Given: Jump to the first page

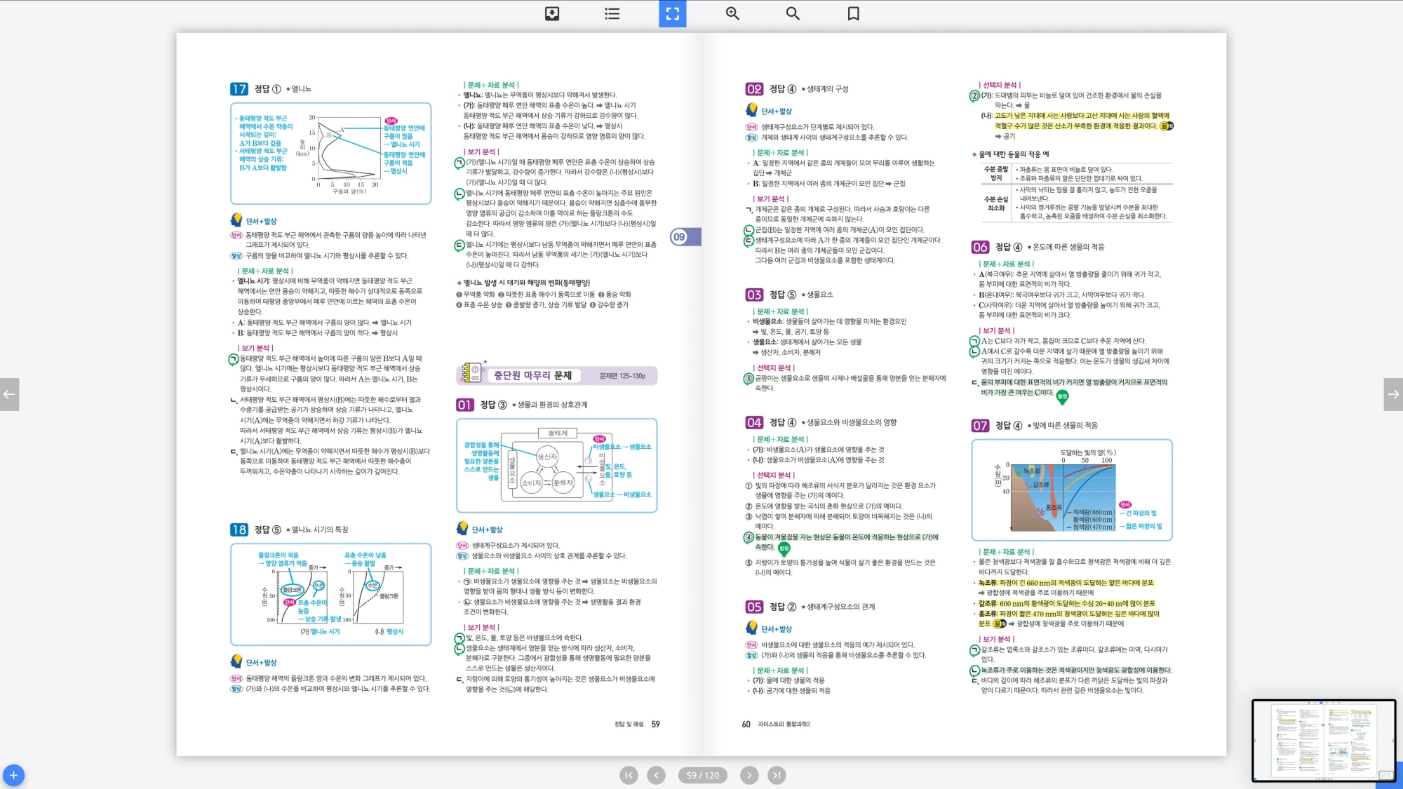Looking at the screenshot, I should (629, 775).
